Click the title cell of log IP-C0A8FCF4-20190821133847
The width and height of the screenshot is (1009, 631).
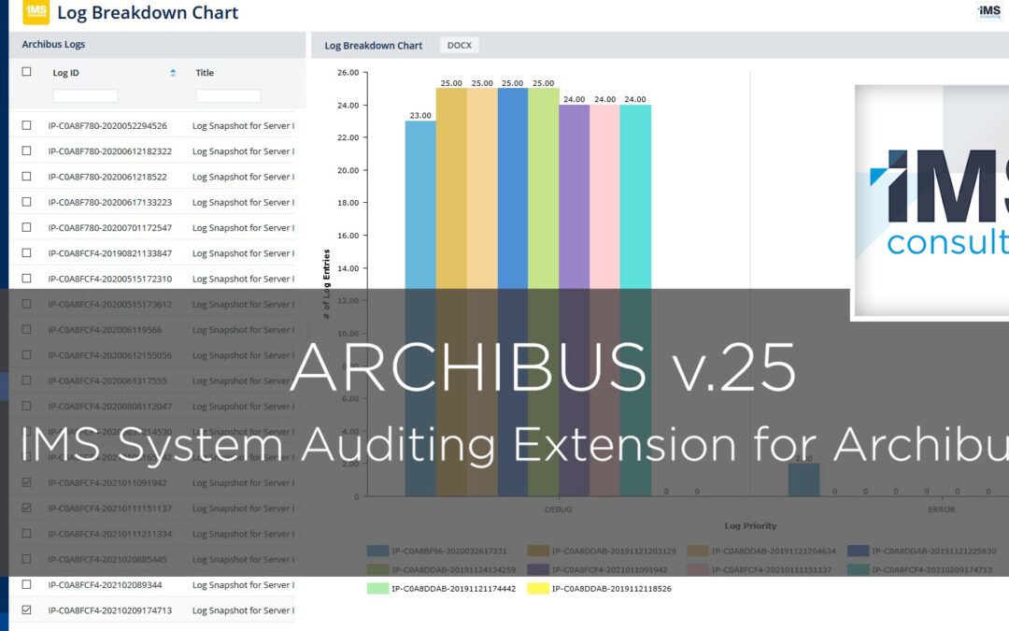(x=243, y=253)
